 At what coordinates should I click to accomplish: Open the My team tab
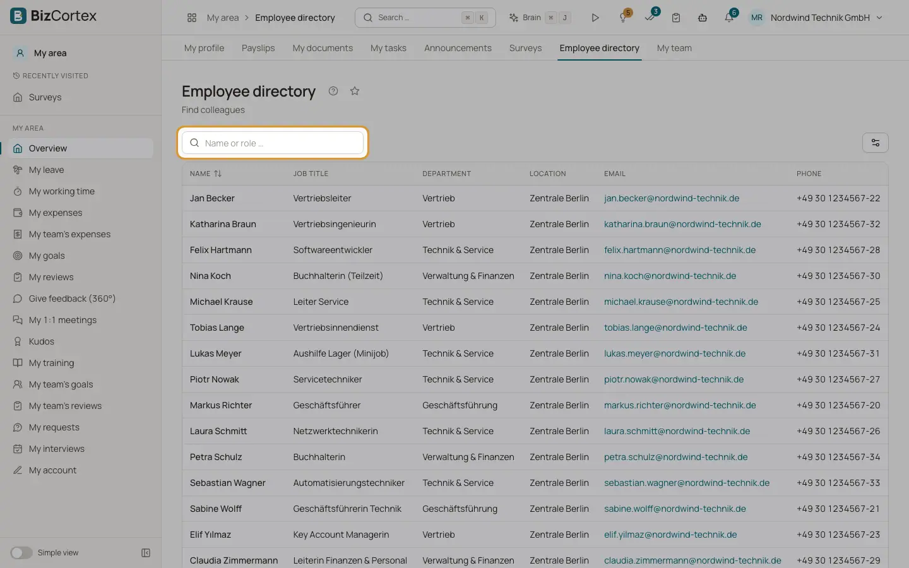click(x=674, y=48)
